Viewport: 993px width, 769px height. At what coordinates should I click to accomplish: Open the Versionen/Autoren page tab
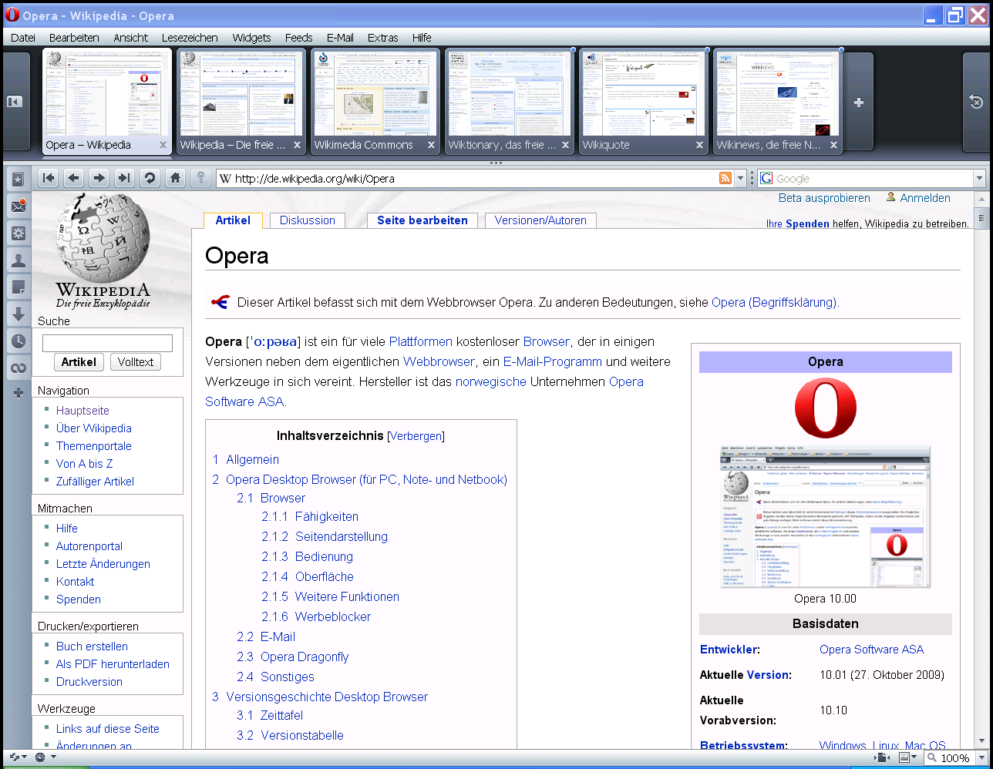[540, 220]
